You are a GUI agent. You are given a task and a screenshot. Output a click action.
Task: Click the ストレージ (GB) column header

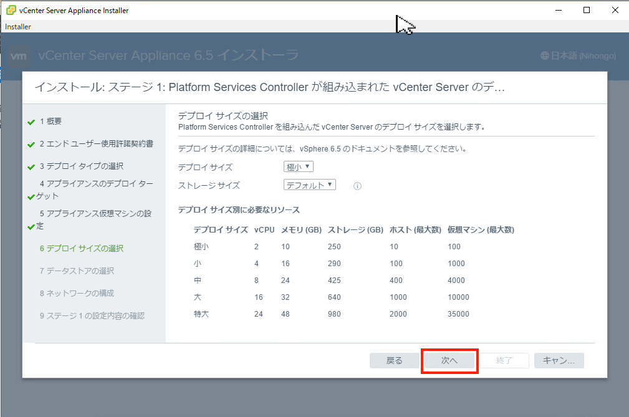click(355, 230)
